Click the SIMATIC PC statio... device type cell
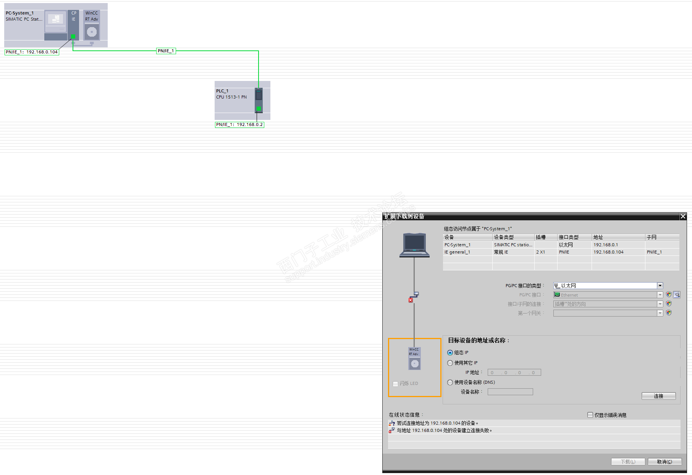692x475 pixels. [513, 245]
